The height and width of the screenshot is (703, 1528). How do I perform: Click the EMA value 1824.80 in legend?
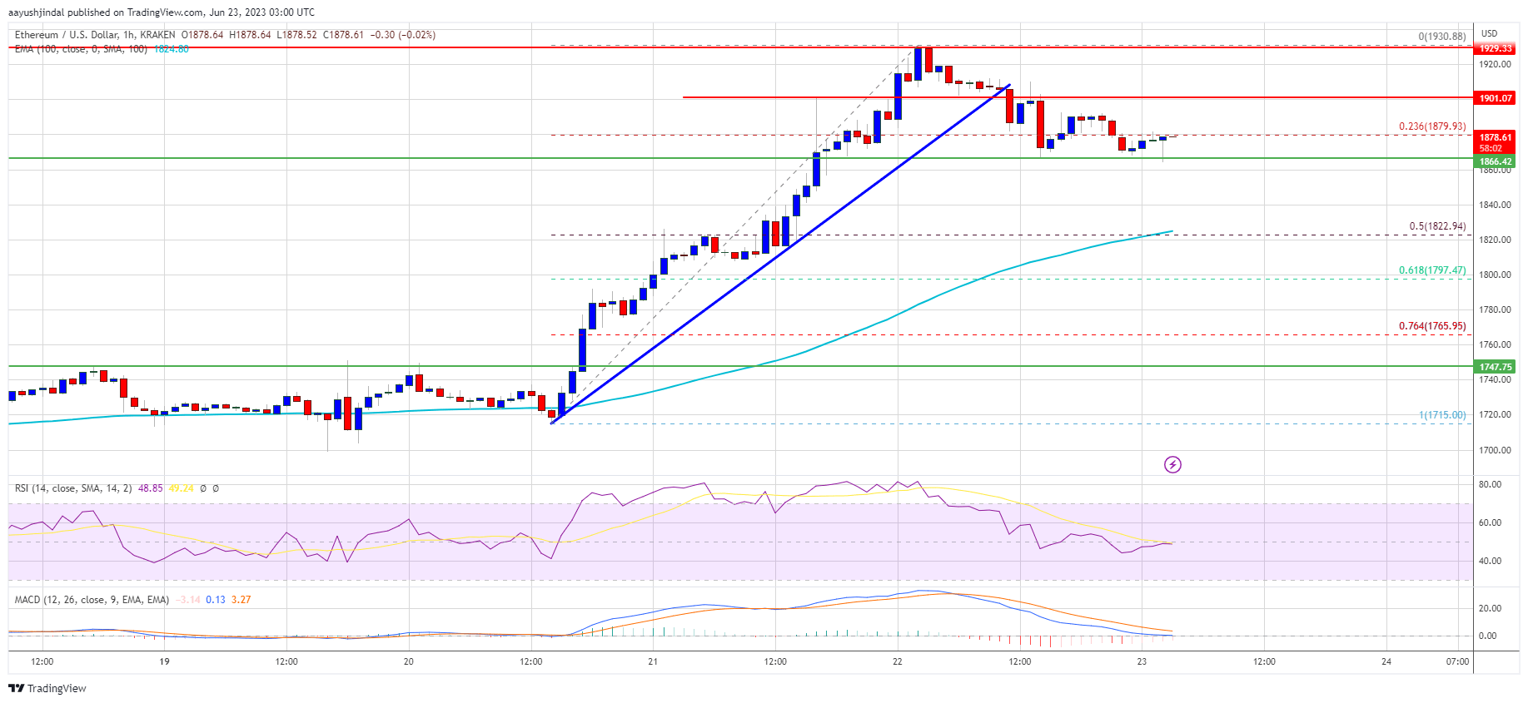tap(172, 49)
